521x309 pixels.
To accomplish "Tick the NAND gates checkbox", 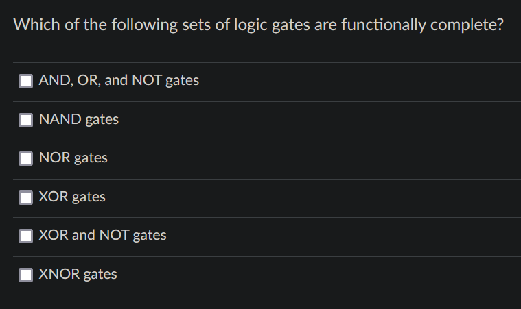I will point(25,121).
